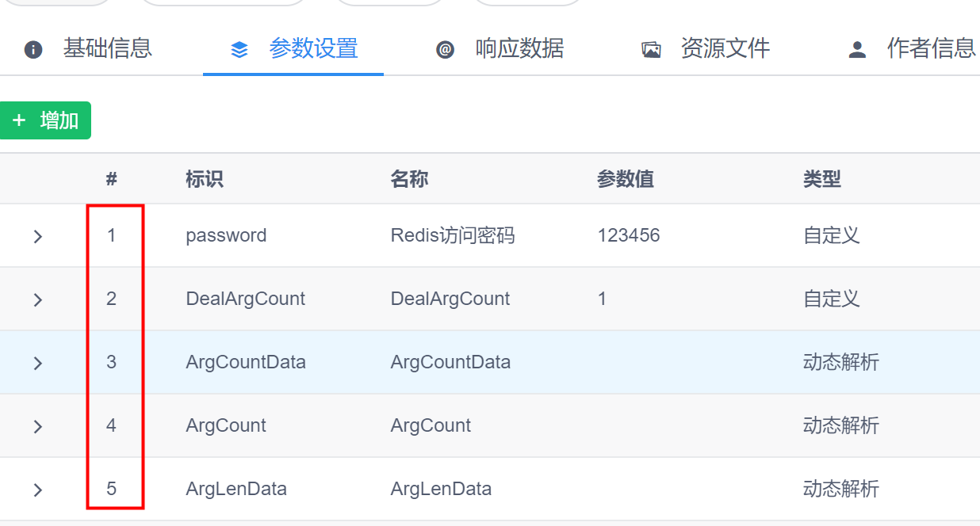Expand the ArgCount row chevron
980x526 pixels.
37,426
